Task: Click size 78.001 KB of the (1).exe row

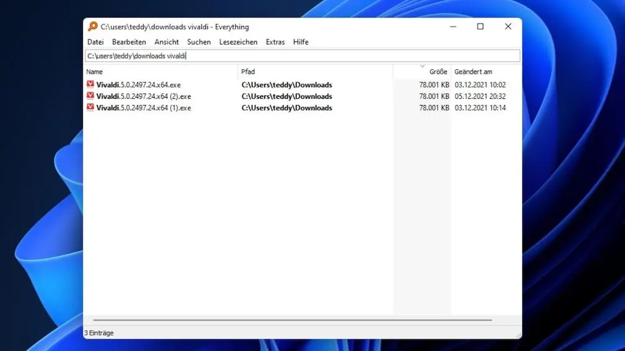Action: coord(434,108)
